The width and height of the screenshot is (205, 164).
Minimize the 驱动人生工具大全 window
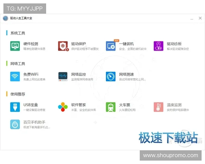[x=192, y=18]
